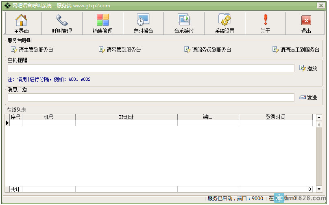Focus the 空机提醒 text input field
Screen dimensions: 329x205
click(x=150, y=68)
